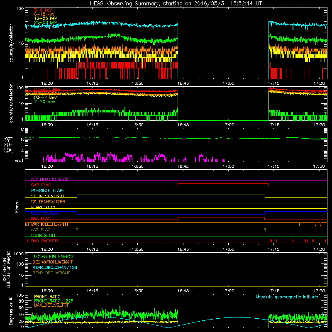Click the SAA_FLAG raised segment line
Viewport: 332px width, 332px height.
point(222,217)
